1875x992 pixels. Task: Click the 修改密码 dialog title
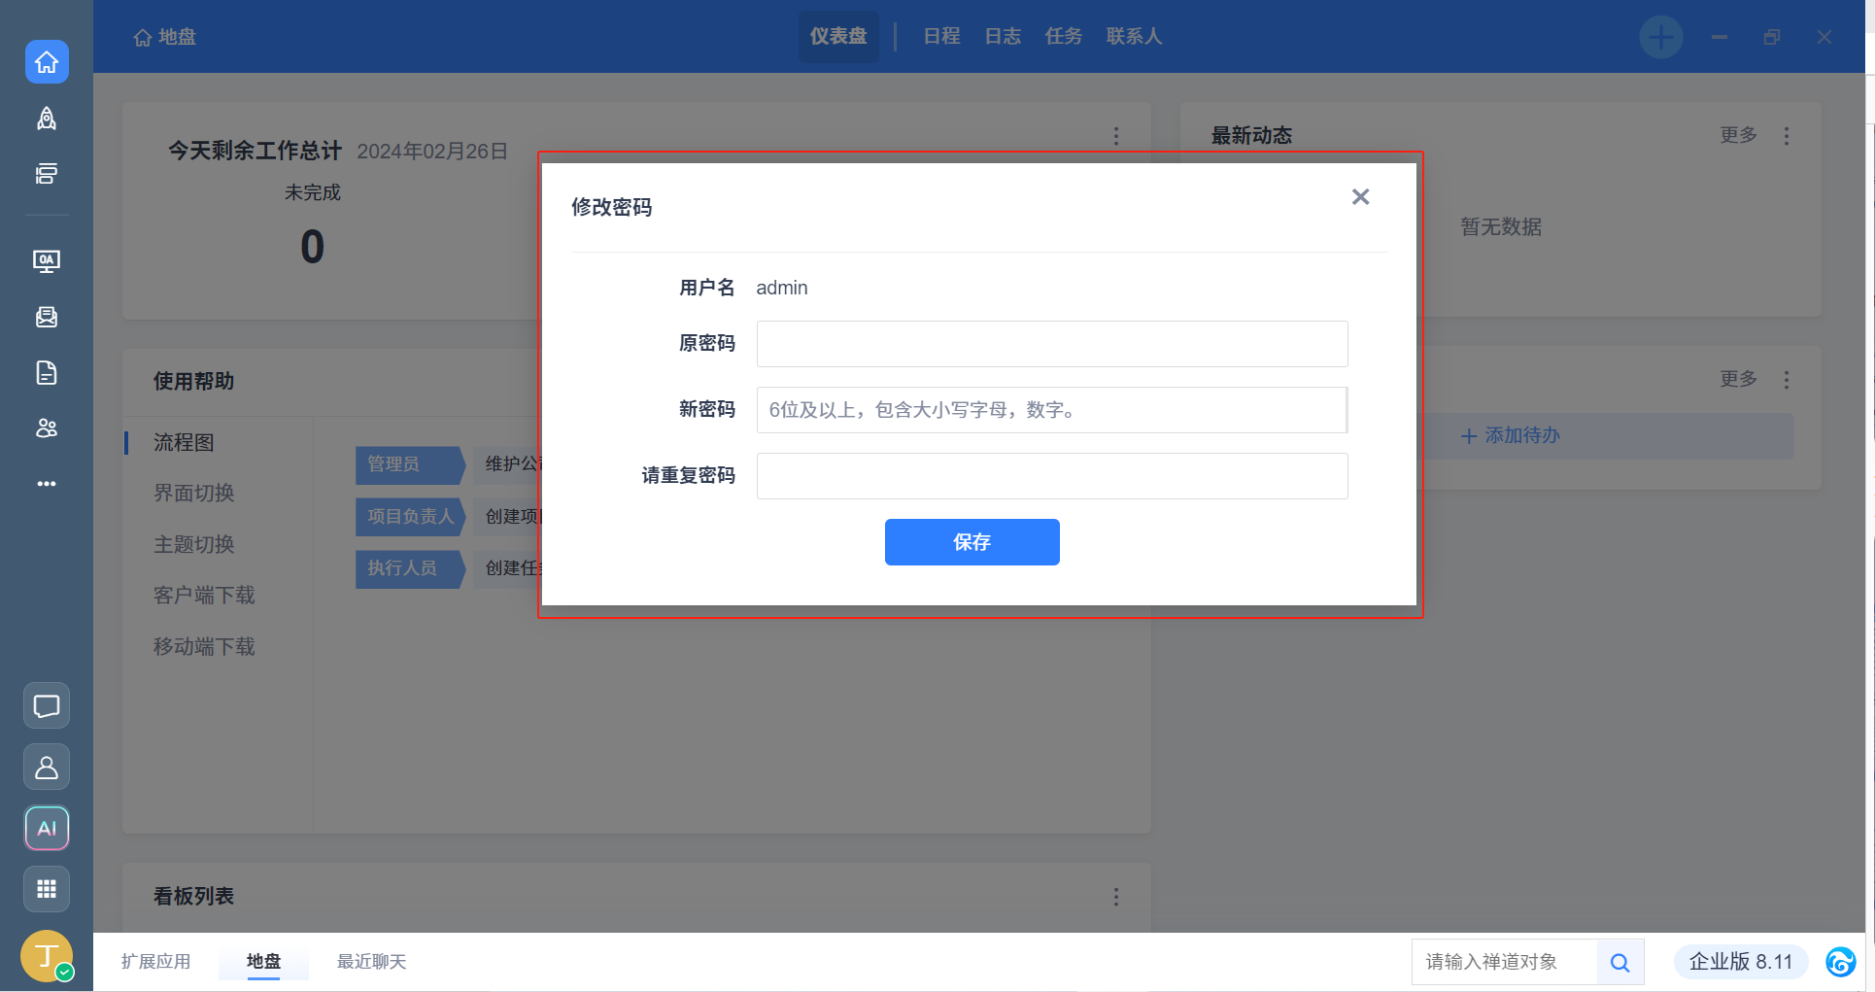[x=612, y=207]
